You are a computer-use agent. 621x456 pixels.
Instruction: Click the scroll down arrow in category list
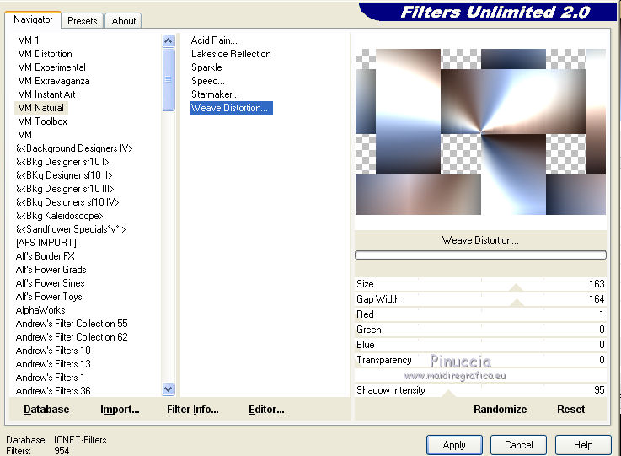tap(169, 389)
